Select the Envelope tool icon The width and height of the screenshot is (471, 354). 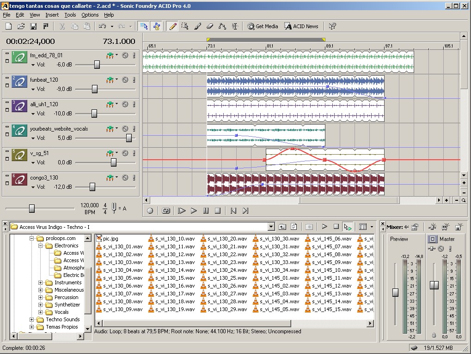(x=222, y=26)
